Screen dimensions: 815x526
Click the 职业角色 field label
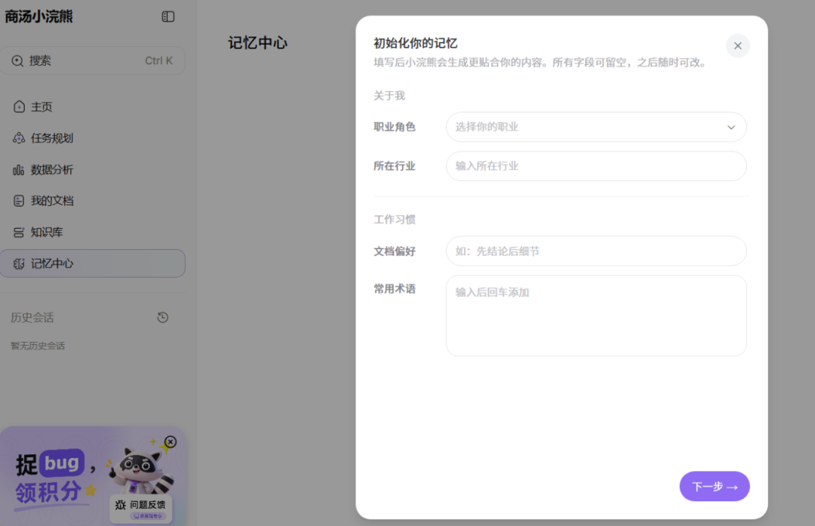pos(395,127)
